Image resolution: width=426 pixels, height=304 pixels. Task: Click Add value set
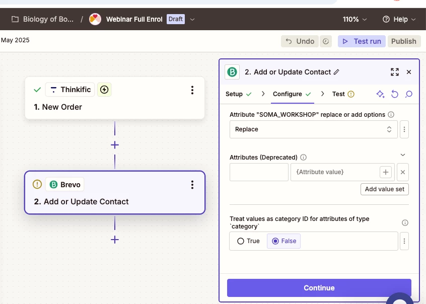click(x=385, y=189)
